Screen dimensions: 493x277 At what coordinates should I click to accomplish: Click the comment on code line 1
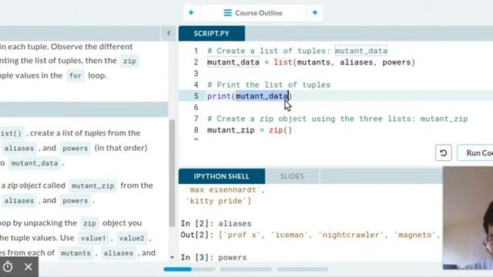pos(297,51)
